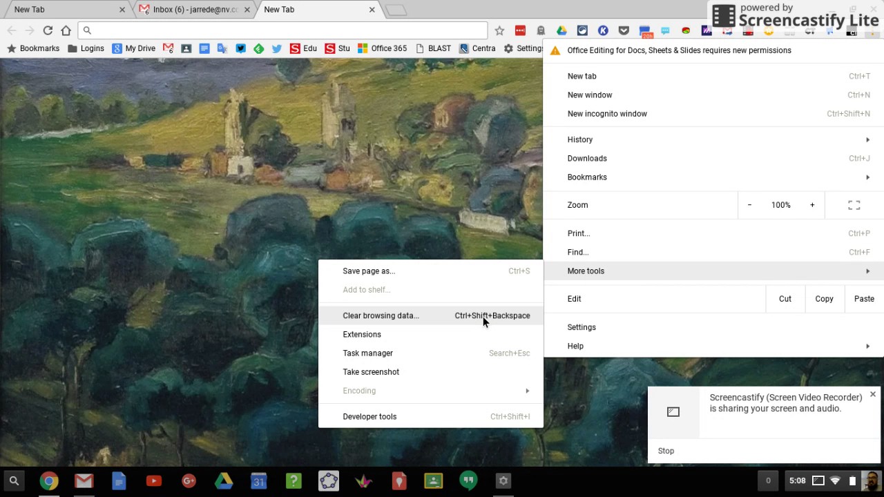Stop Screencastify screen sharing
884x497 pixels.
[666, 451]
